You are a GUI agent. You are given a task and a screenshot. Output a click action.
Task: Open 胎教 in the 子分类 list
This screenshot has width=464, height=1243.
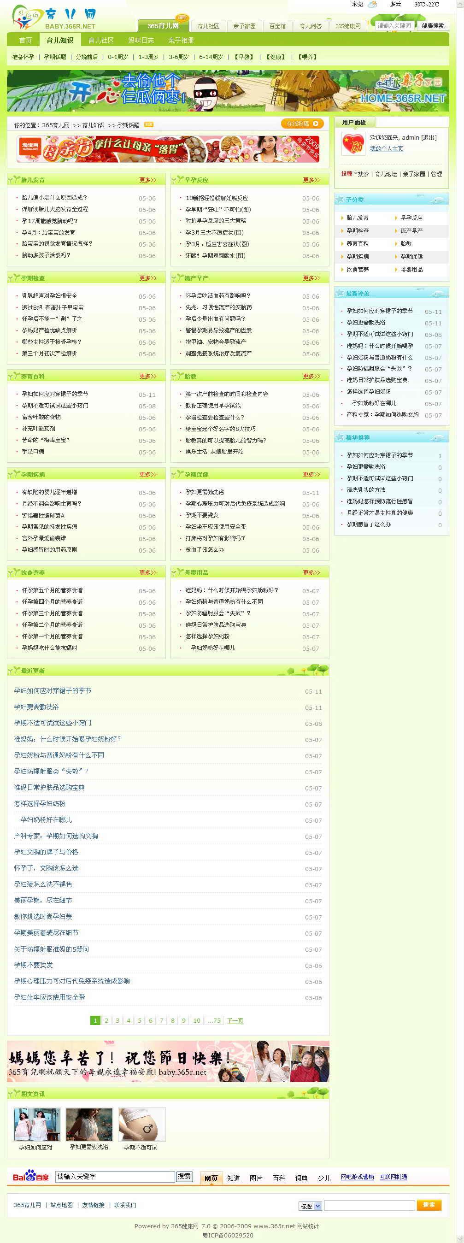[406, 244]
